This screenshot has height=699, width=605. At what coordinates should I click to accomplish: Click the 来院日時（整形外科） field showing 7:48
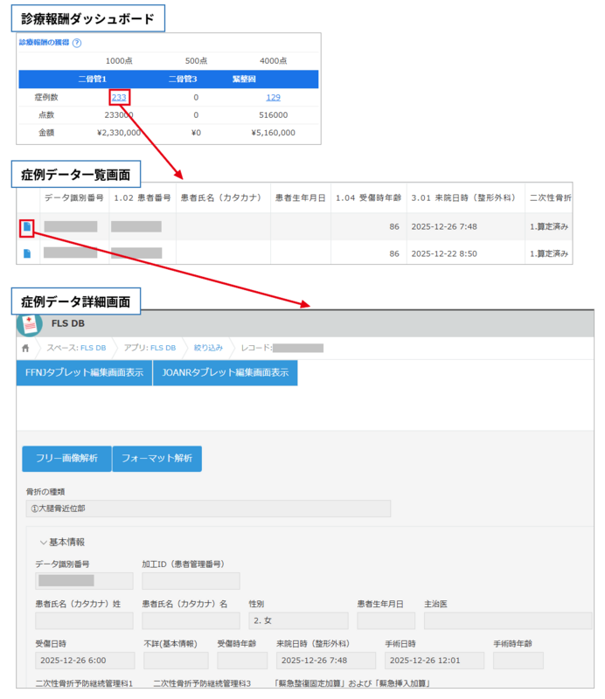[326, 661]
